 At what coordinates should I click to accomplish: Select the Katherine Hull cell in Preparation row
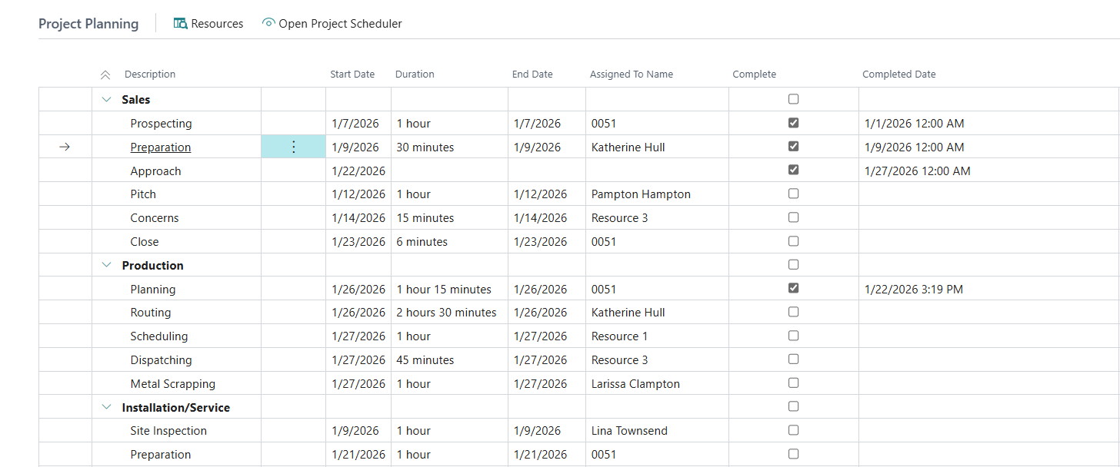click(628, 147)
